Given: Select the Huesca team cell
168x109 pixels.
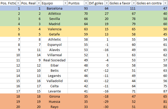Looking at the screenshot, I should pyautogui.click(x=54, y=101).
